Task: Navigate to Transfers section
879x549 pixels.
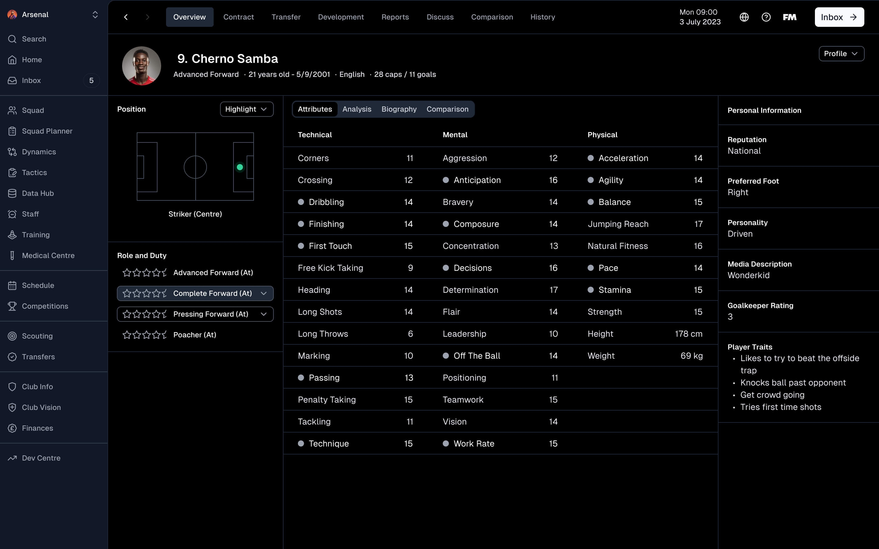Action: [x=38, y=357]
